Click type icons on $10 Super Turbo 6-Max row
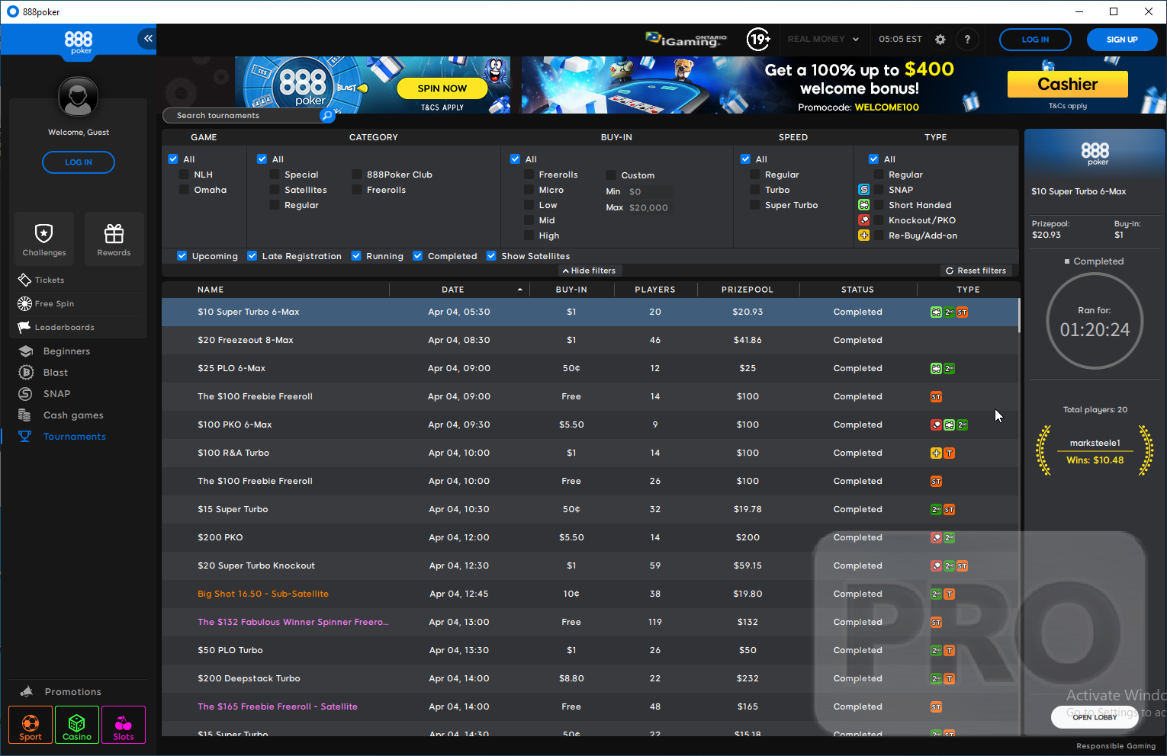1167x756 pixels. pos(949,312)
